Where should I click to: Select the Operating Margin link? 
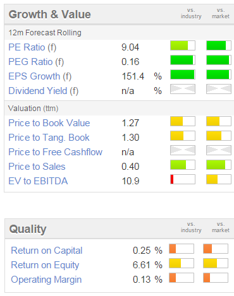[46, 280]
